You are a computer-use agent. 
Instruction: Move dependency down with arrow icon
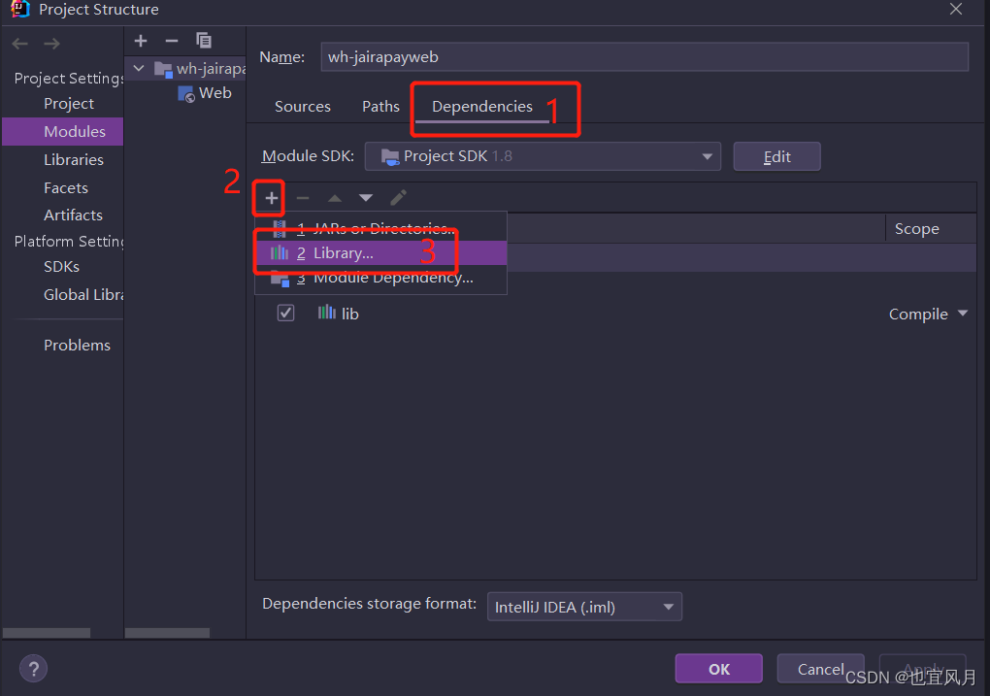366,198
